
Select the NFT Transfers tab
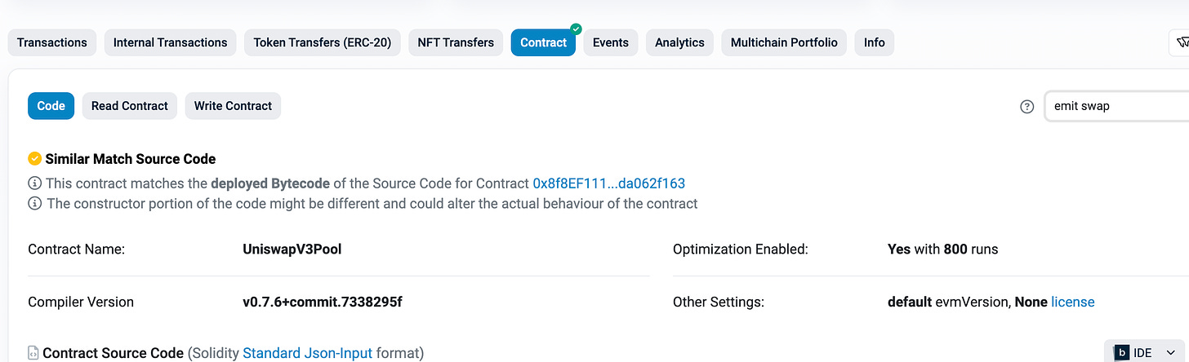[456, 42]
